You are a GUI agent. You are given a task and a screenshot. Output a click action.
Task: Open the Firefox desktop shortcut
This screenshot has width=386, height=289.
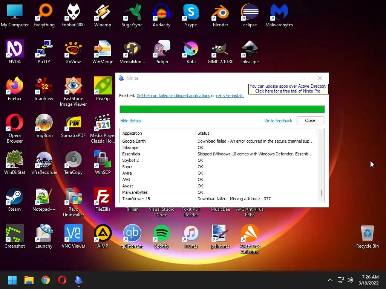click(x=15, y=89)
